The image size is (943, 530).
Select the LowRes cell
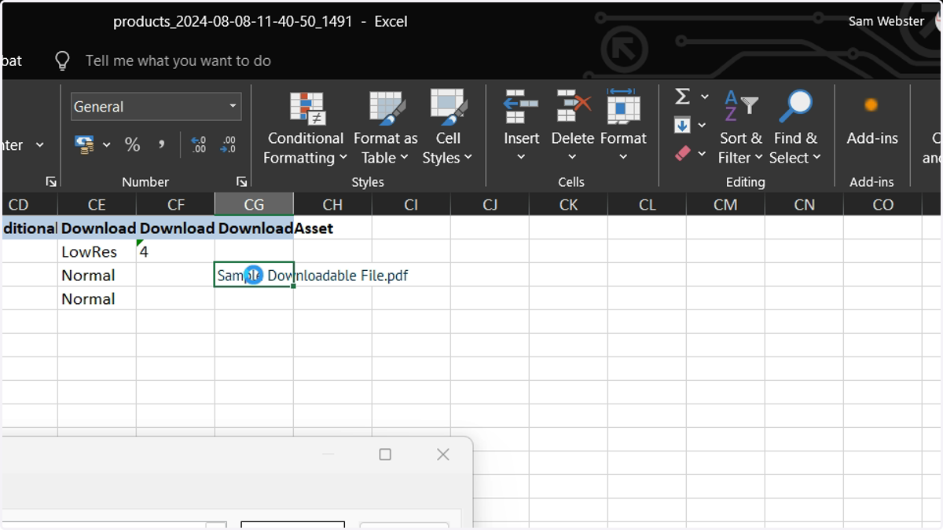point(97,251)
